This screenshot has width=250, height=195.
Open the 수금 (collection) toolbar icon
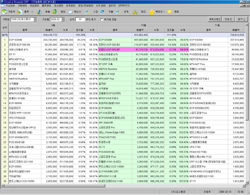coord(87,12)
